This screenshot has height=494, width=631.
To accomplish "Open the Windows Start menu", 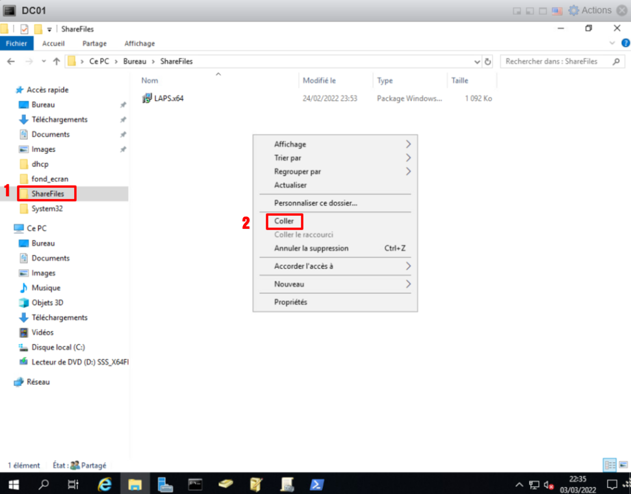I will click(13, 484).
